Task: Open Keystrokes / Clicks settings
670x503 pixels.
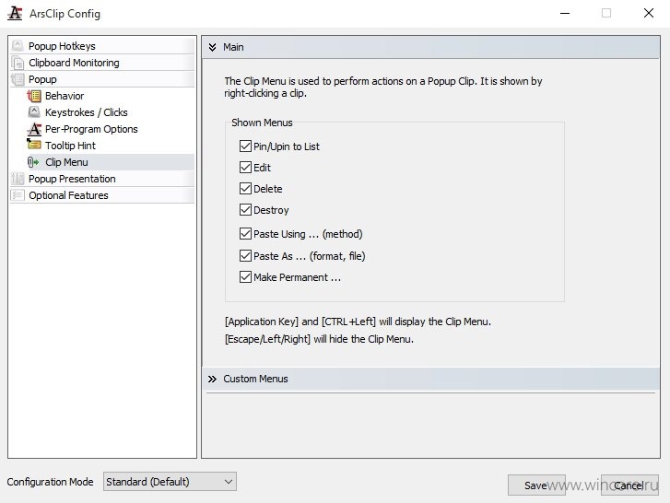Action: tap(87, 112)
